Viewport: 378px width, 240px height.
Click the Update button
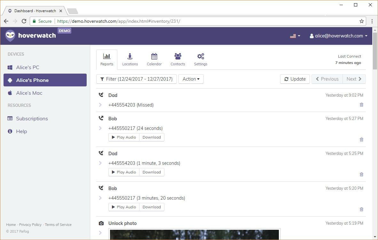[x=295, y=79]
